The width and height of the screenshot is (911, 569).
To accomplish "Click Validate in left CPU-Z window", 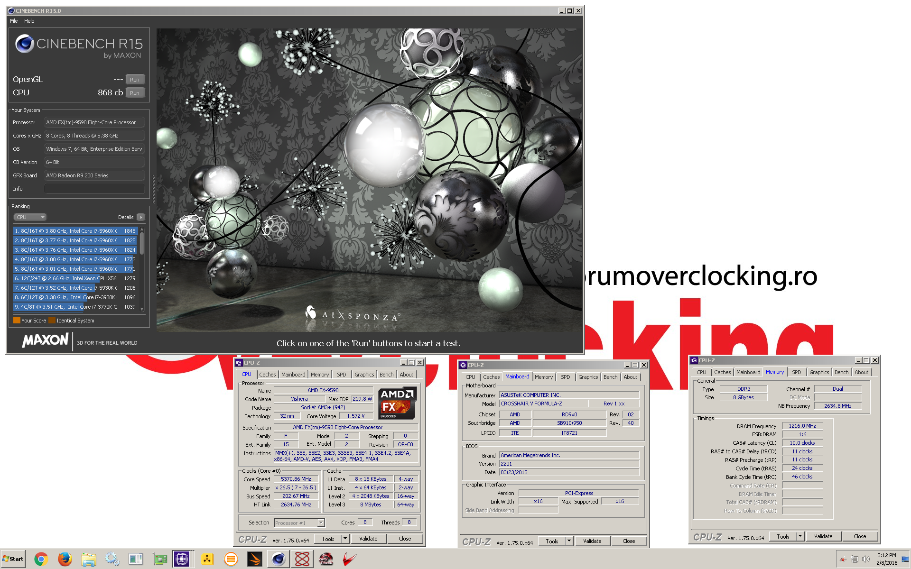I will pos(368,539).
